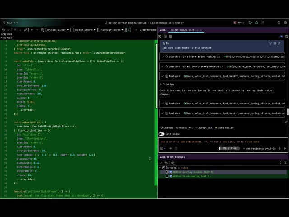Toggle collapse unchanged fragments icon
Viewport: 289px width, 217px height.
pyautogui.click(x=129, y=30)
